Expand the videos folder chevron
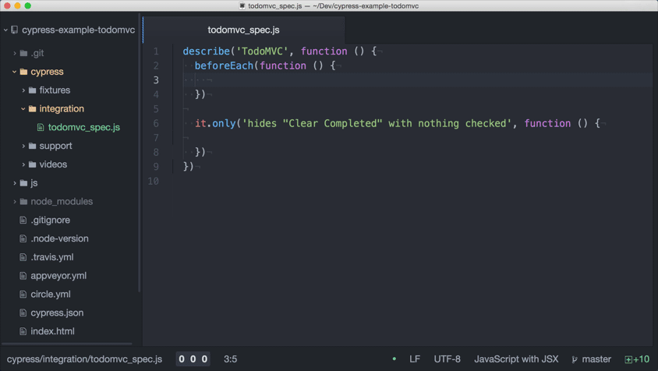 [23, 164]
